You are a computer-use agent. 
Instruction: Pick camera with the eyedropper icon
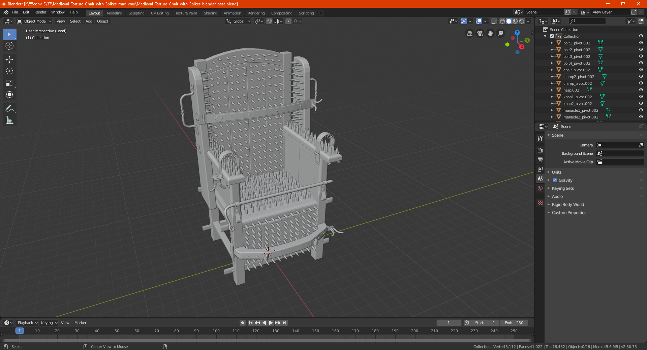tap(641, 145)
